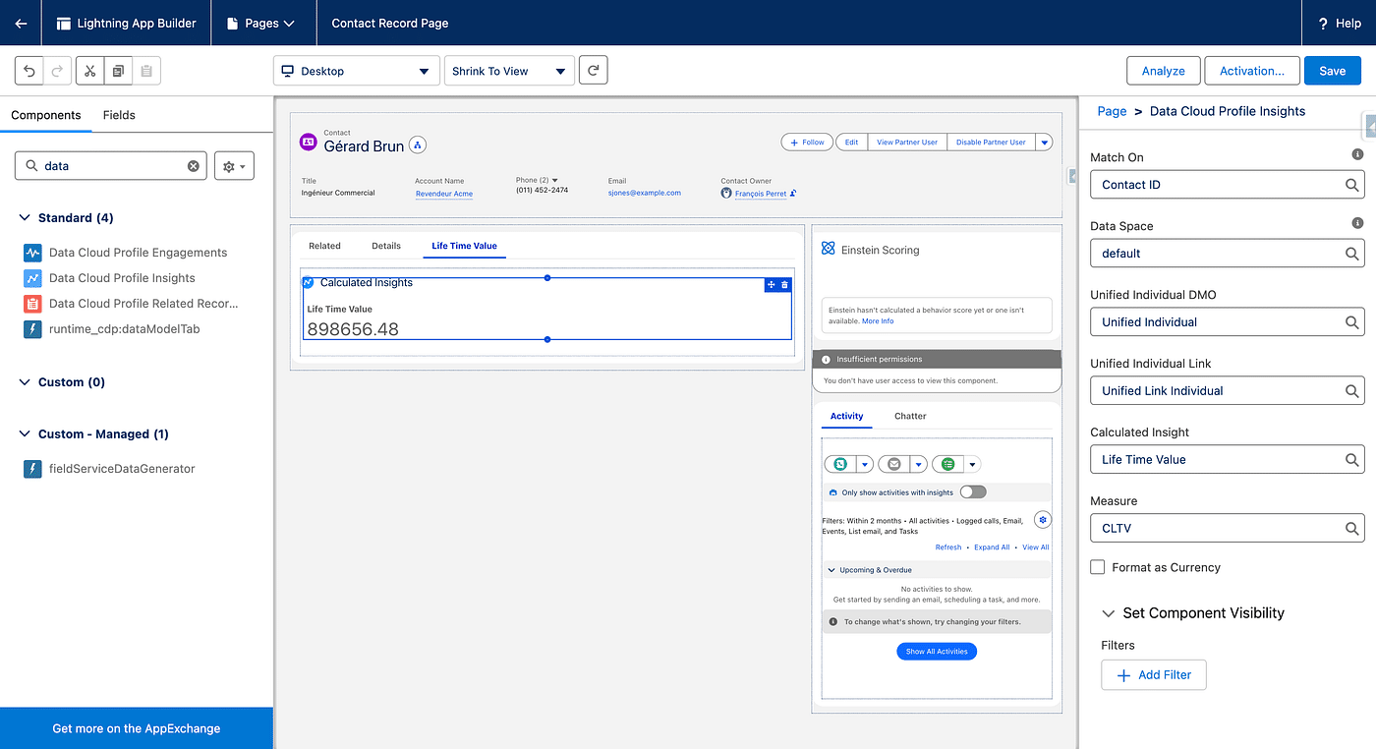Enable the Format as Currency checkbox
This screenshot has height=749, width=1376.
(x=1098, y=567)
